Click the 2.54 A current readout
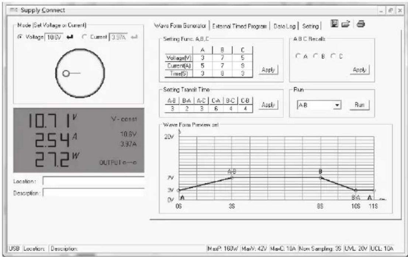408x257 pixels. [56, 140]
